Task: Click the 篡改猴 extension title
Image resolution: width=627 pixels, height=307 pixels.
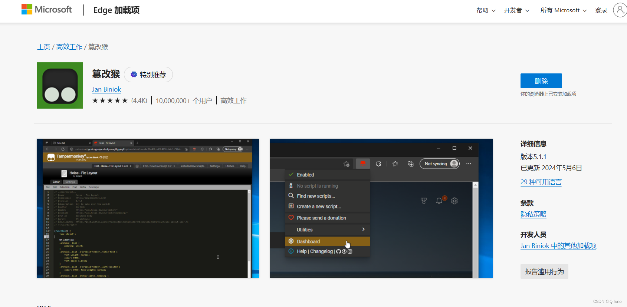Action: tap(106, 74)
